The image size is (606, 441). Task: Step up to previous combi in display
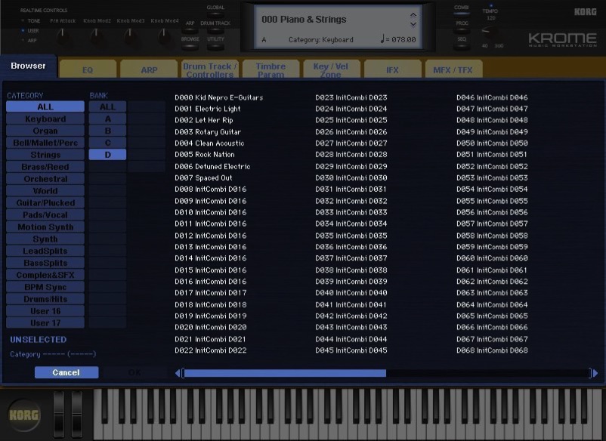click(413, 15)
